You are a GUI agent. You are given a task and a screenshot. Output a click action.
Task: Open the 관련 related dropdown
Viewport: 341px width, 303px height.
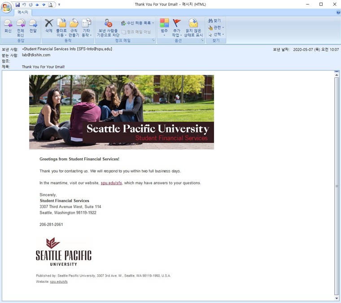coord(216,27)
